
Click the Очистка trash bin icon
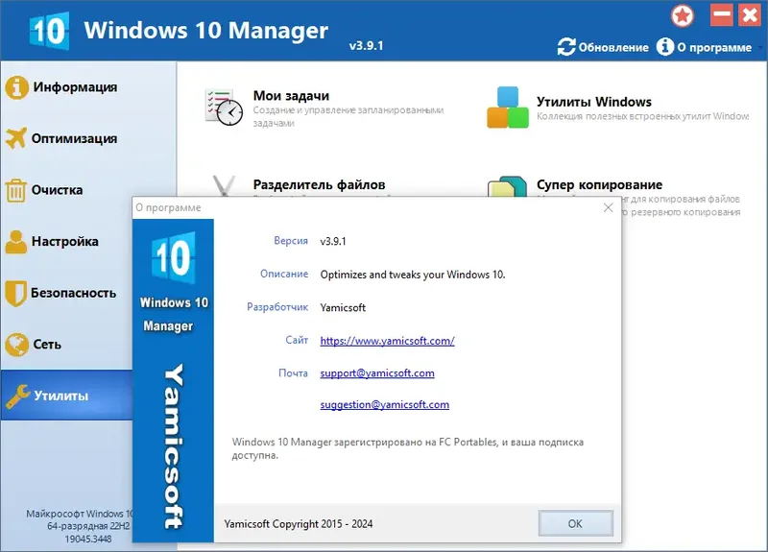[15, 190]
